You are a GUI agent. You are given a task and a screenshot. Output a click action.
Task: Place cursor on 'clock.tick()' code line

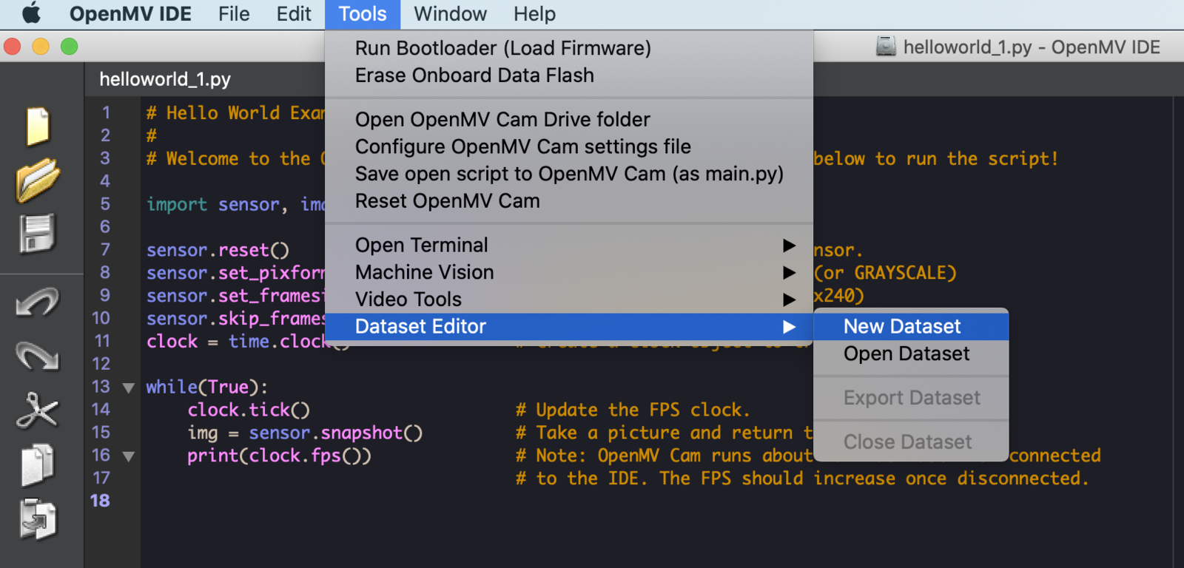point(249,410)
